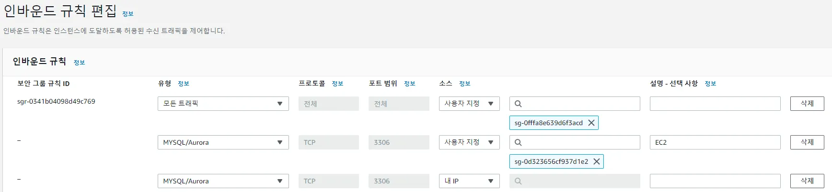Expand second rule's 사용자 지정 source dropdown
The width and height of the screenshot is (832, 192).
coord(469,142)
